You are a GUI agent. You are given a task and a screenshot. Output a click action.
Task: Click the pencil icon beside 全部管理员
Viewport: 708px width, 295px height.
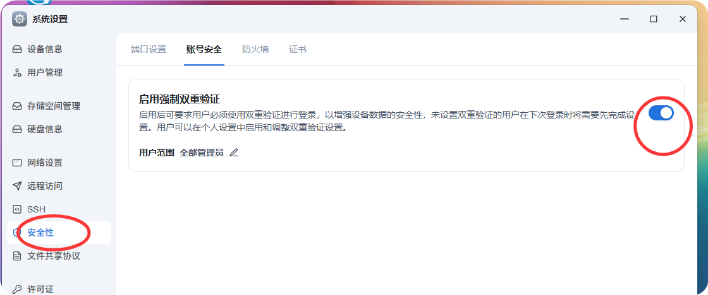coord(234,153)
